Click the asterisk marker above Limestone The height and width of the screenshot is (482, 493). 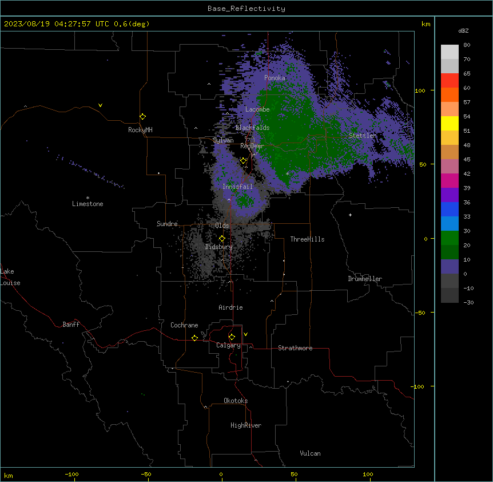pyautogui.click(x=88, y=198)
